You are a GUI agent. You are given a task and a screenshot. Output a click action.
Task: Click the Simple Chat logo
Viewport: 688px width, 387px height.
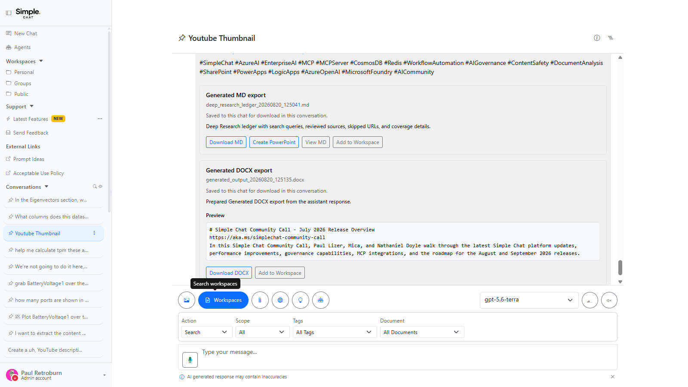28,13
